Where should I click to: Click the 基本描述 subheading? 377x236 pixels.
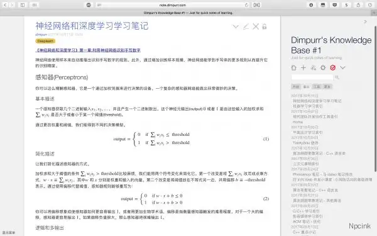tap(45, 99)
